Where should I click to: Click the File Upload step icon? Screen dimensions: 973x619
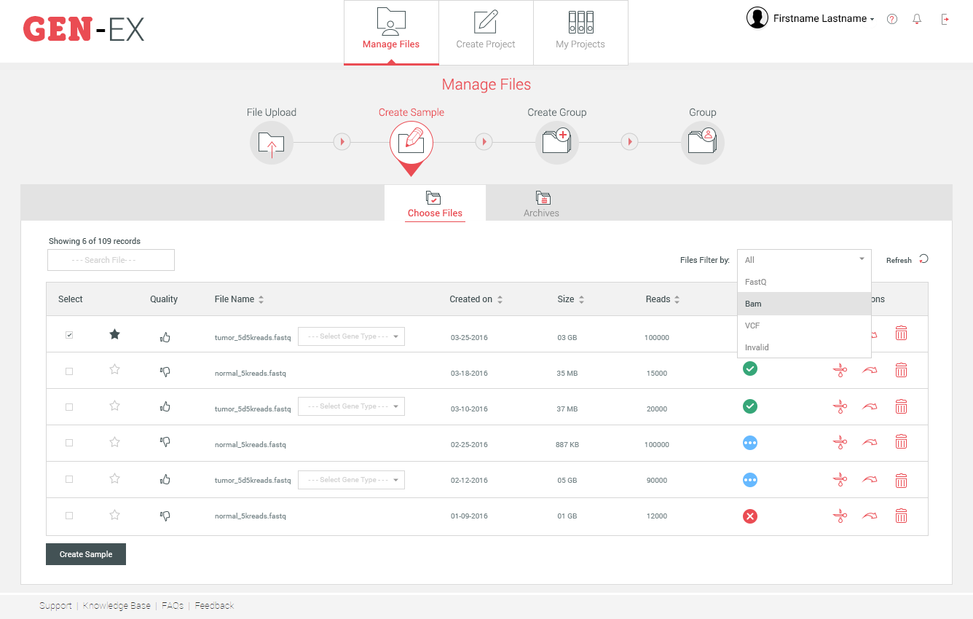271,143
